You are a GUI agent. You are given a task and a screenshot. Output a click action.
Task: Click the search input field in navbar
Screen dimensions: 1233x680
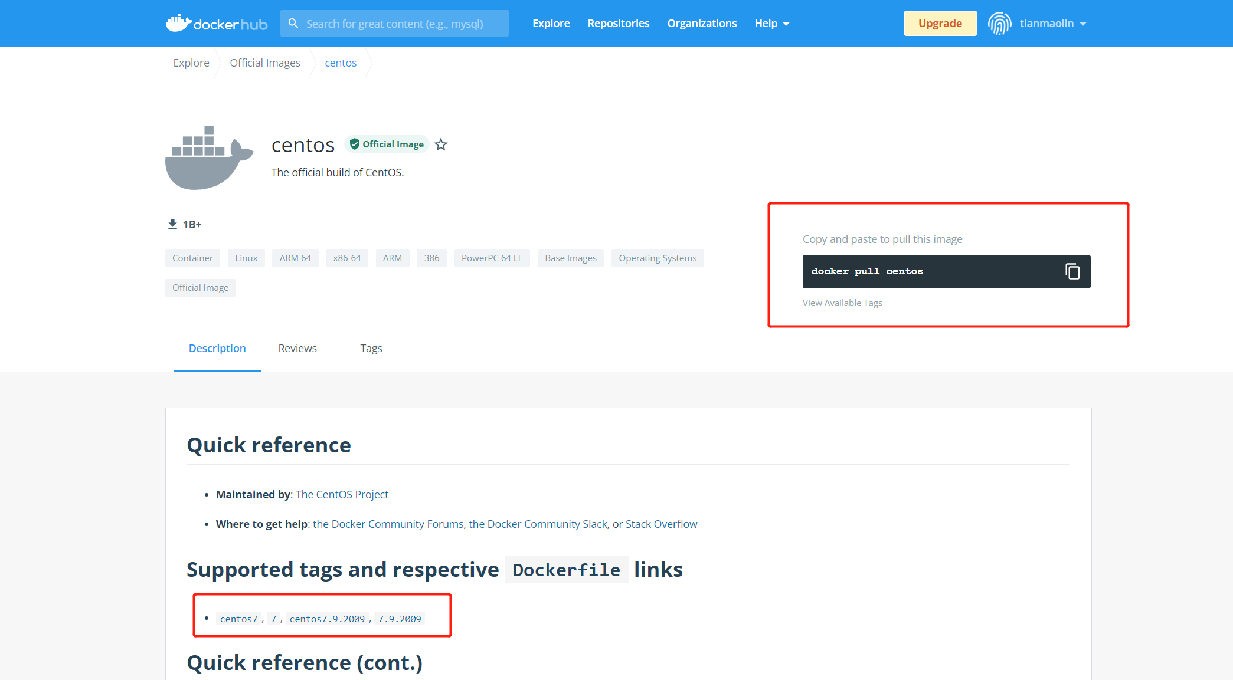click(x=394, y=22)
